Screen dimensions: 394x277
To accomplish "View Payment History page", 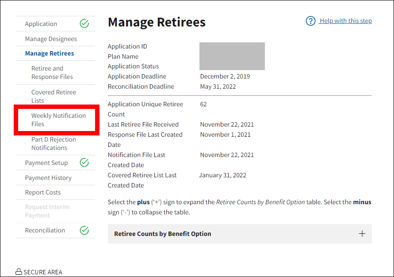I will 48,178.
